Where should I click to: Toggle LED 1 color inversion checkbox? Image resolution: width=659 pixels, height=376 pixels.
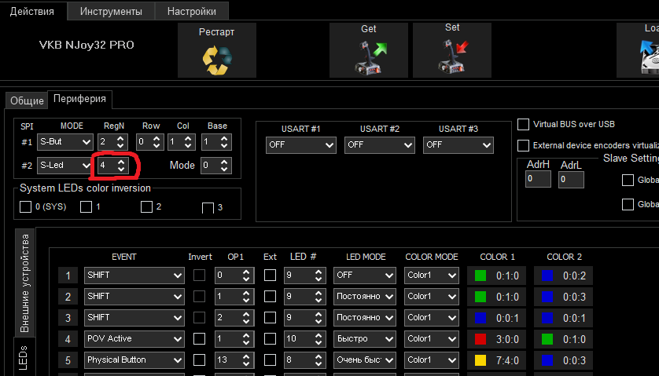87,207
